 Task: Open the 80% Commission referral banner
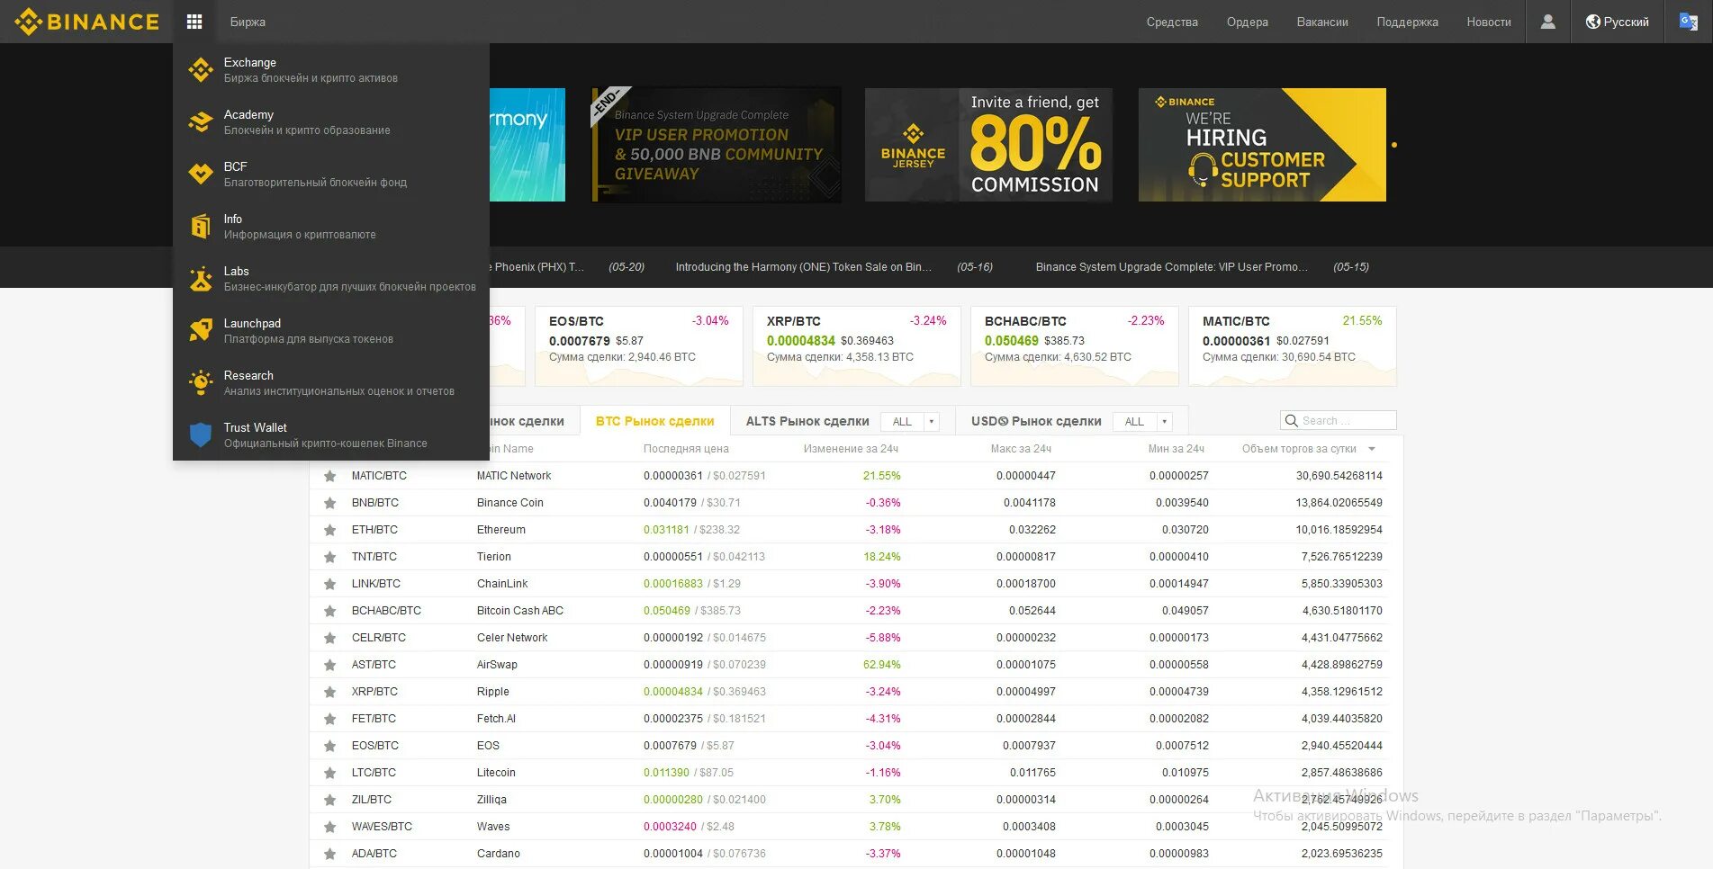point(988,145)
